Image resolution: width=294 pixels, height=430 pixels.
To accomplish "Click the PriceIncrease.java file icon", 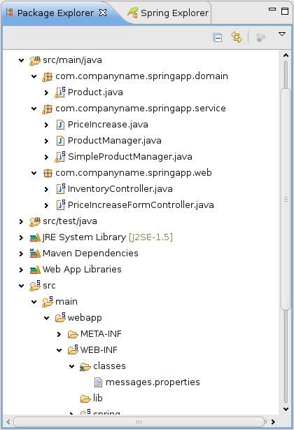I will 60,125.
